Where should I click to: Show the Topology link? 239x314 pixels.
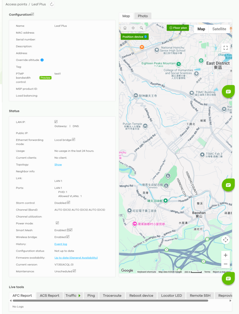[58, 165]
